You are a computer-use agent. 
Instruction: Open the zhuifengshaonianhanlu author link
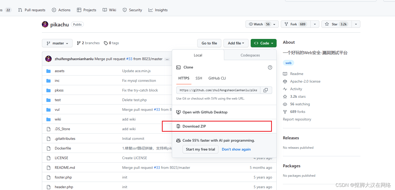click(74, 59)
